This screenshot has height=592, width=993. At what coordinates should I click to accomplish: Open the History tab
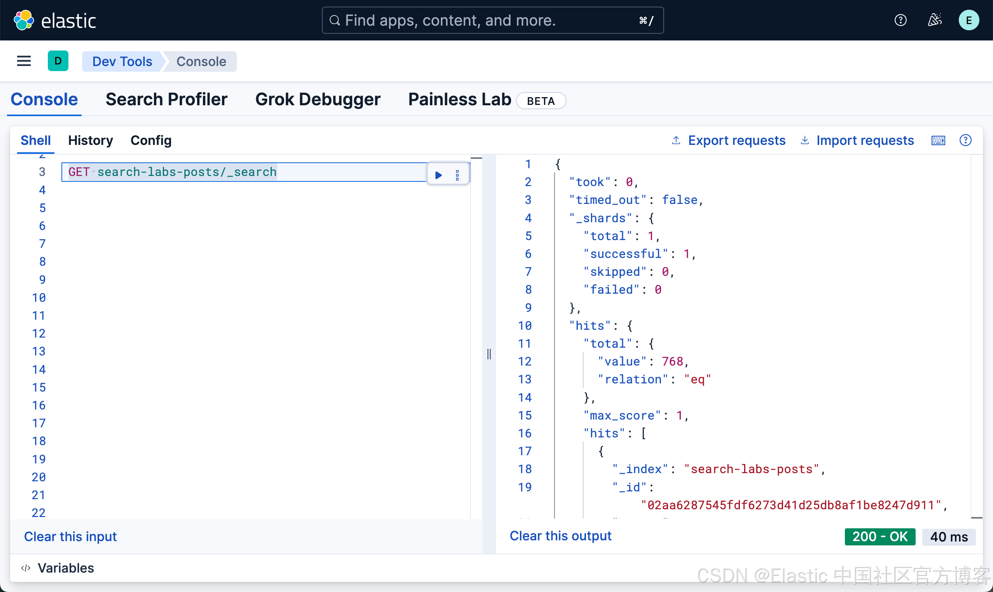click(90, 140)
